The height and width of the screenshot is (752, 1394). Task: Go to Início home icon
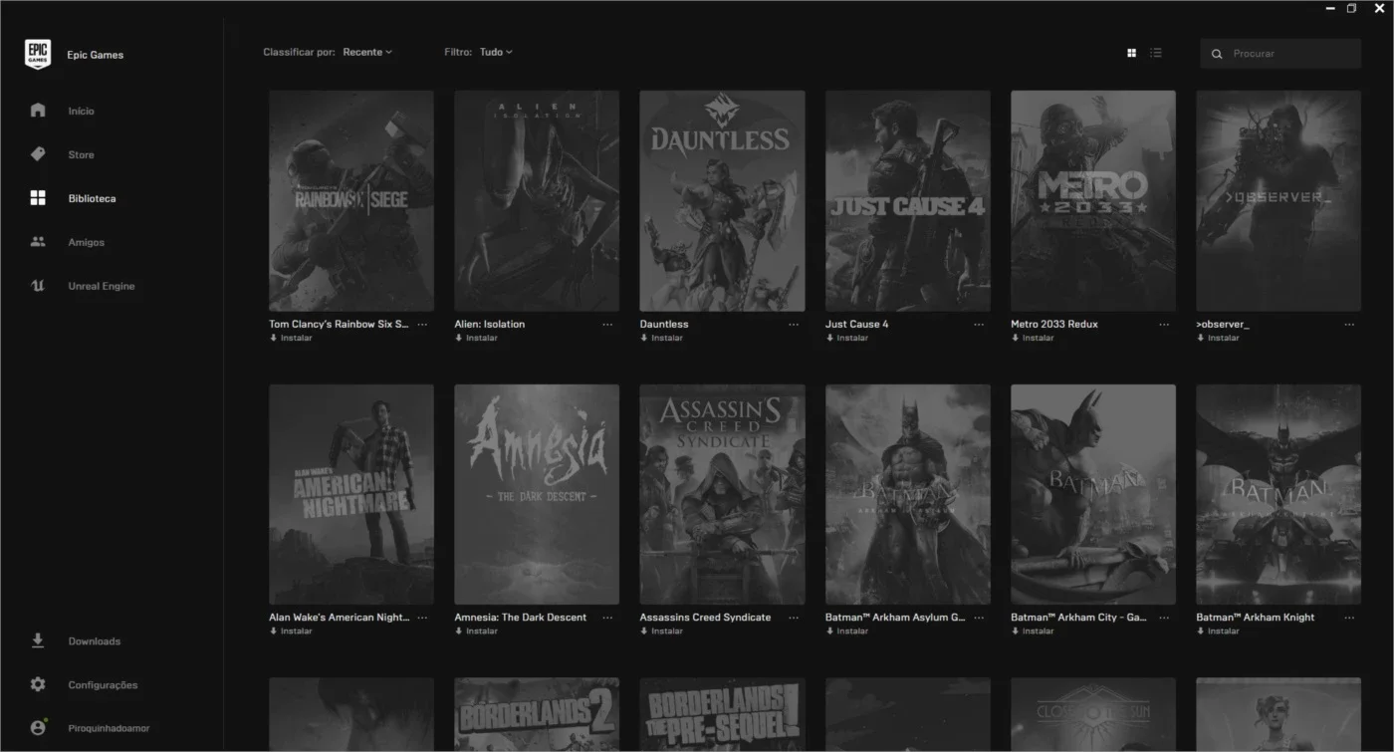click(x=38, y=111)
